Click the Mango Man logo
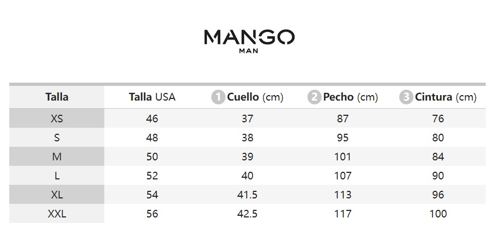Screen dimensions: 496x243 click(x=249, y=41)
